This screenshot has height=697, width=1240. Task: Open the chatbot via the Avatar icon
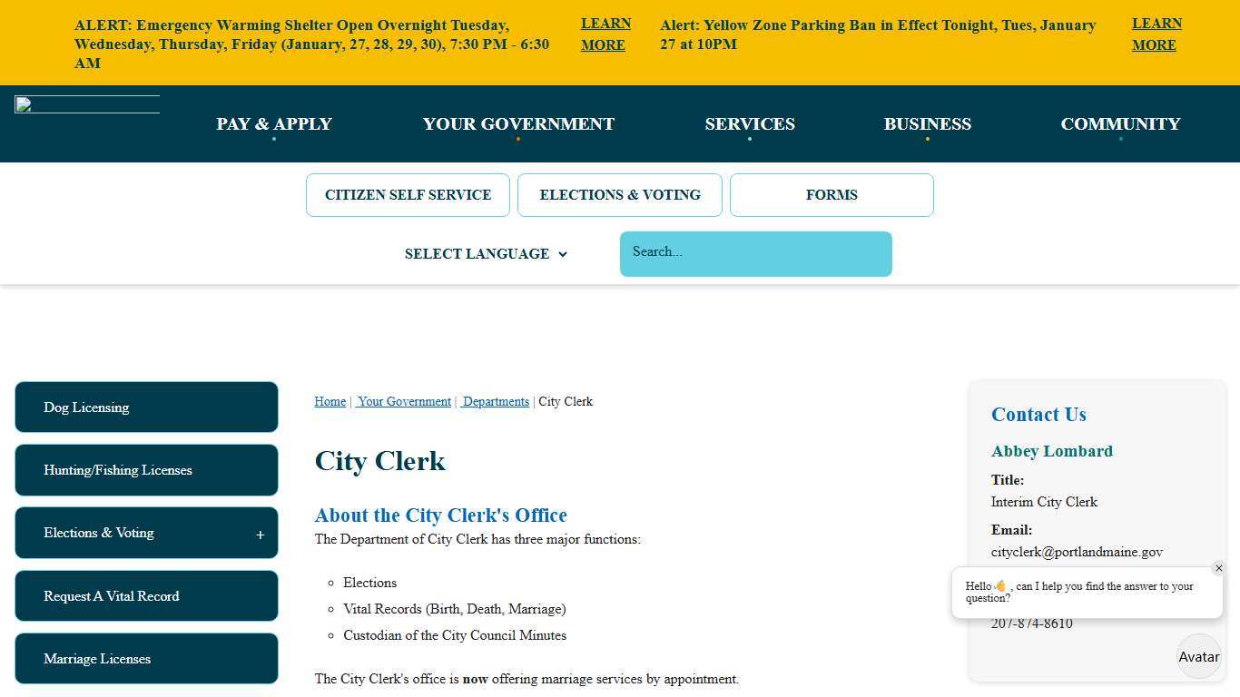1198,656
